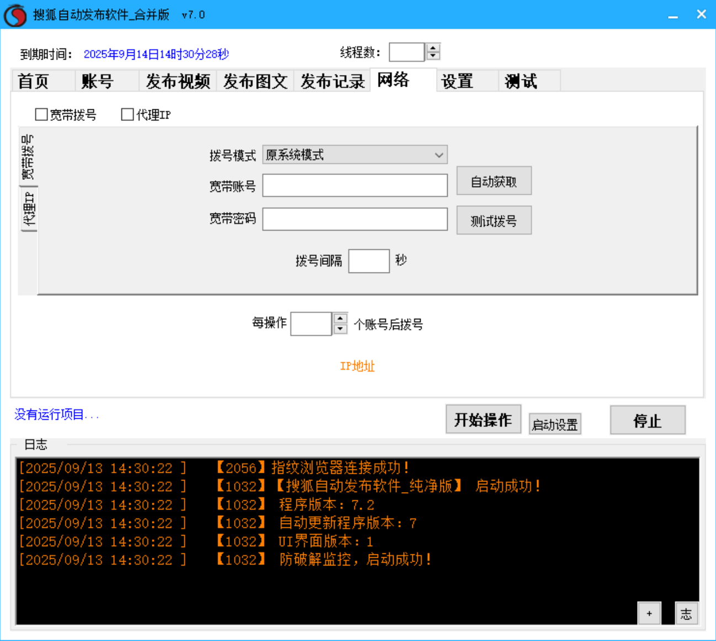This screenshot has width=716, height=641.
Task: Click the 每操作 account spinner down arrow
Action: 339,328
